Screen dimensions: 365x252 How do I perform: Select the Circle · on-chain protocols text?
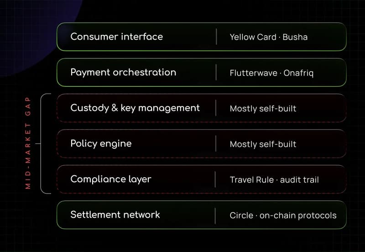click(x=283, y=215)
